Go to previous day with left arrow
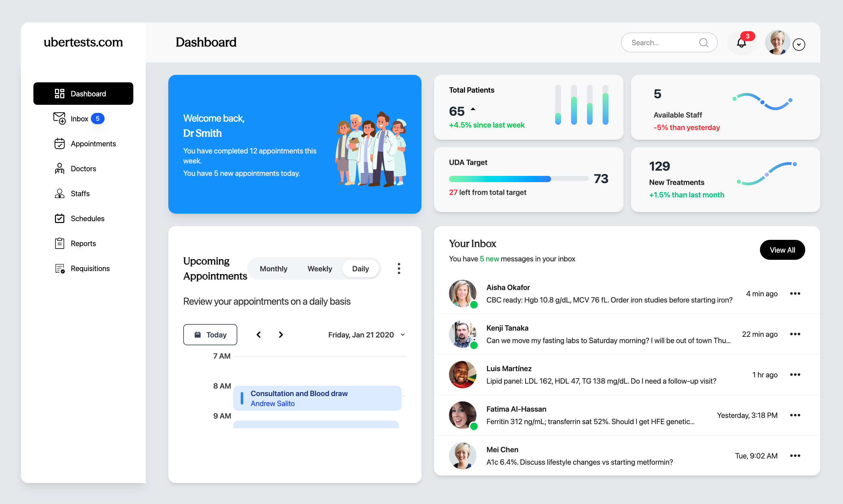This screenshot has height=504, width=843. click(259, 335)
